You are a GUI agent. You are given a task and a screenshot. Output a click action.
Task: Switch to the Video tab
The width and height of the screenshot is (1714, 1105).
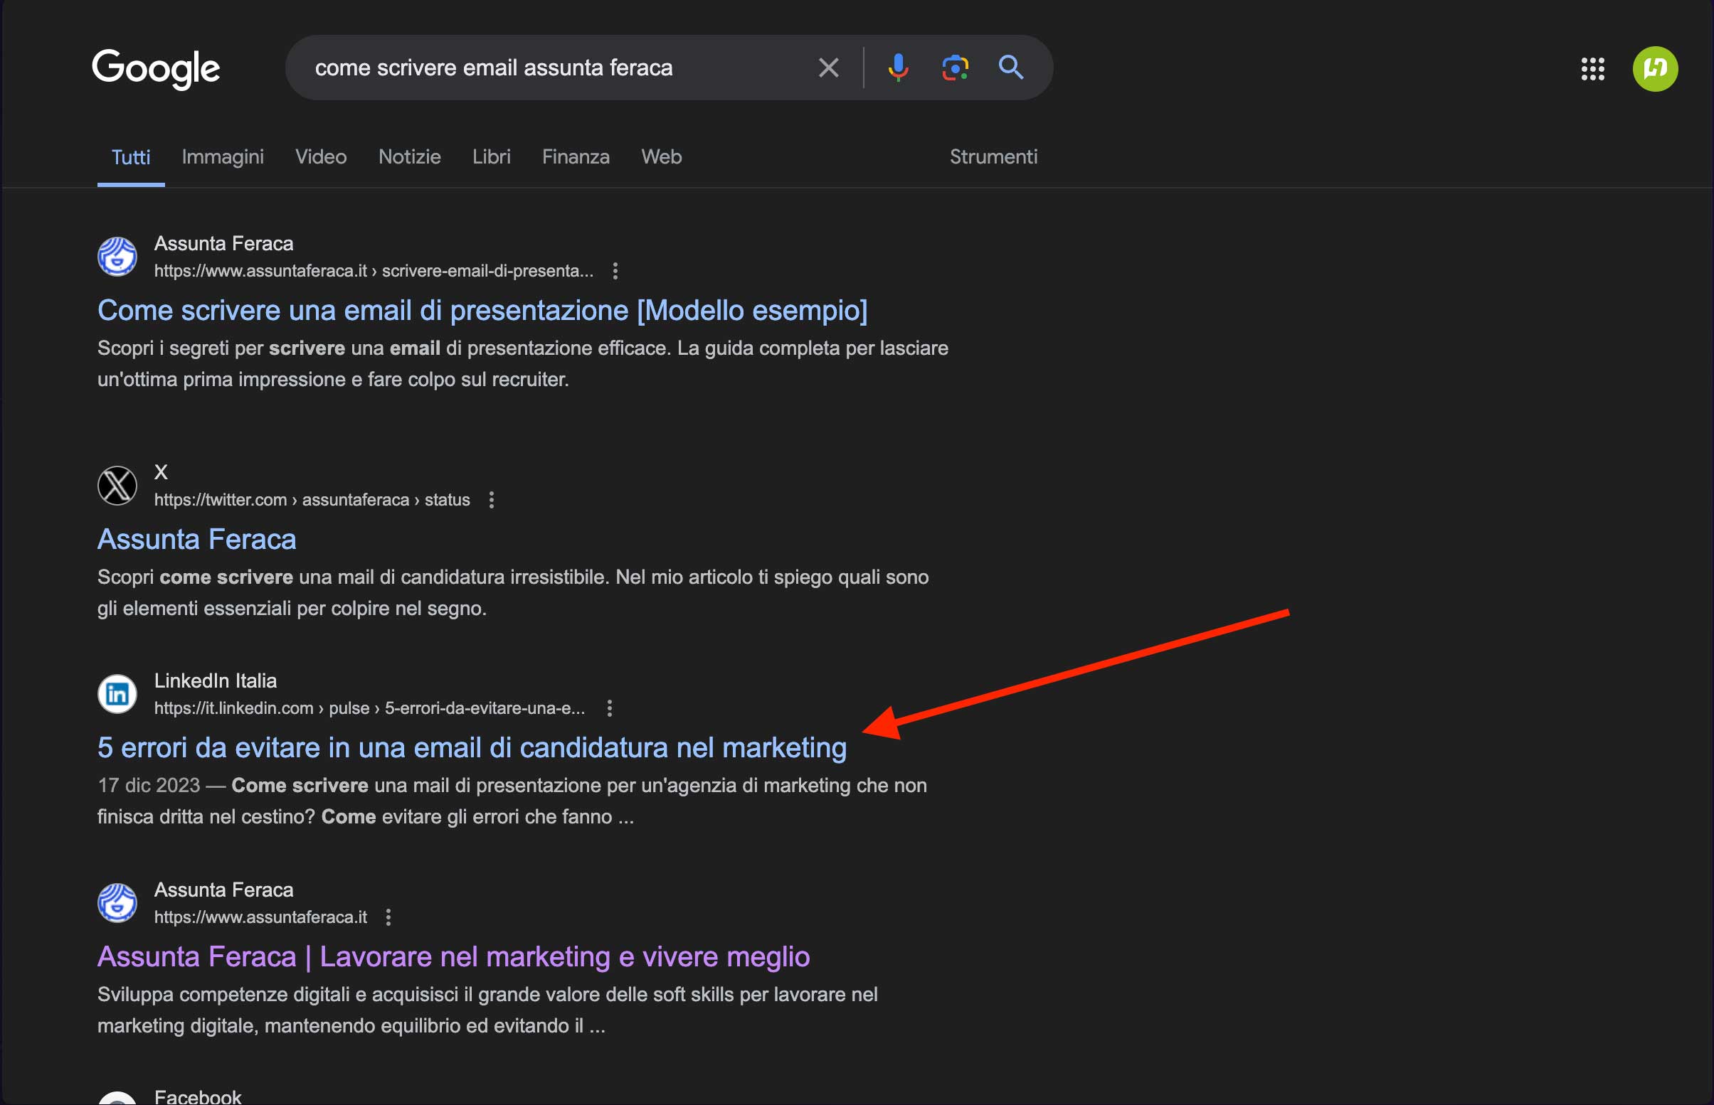(x=321, y=157)
